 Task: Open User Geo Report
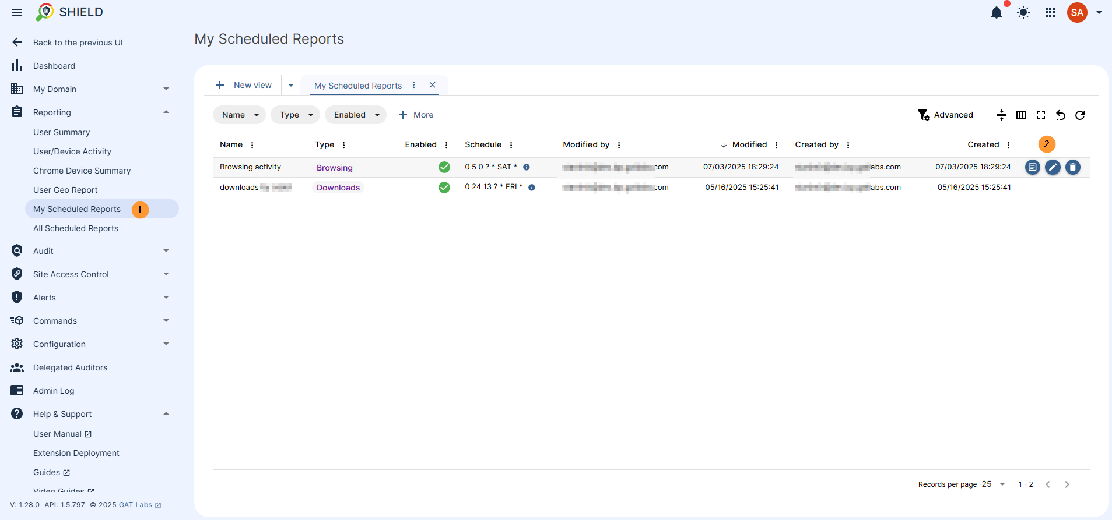coord(65,190)
